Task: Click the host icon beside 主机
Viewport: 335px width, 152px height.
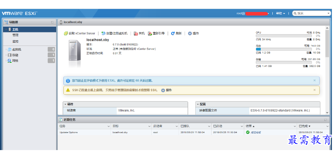Action: (x=10, y=30)
